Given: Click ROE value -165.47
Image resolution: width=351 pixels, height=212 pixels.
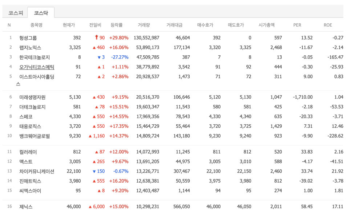Looking at the screenshot, I should tap(335, 57).
